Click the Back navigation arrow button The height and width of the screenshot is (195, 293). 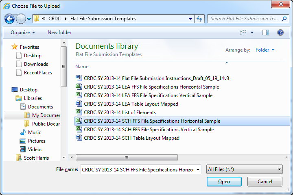10,19
